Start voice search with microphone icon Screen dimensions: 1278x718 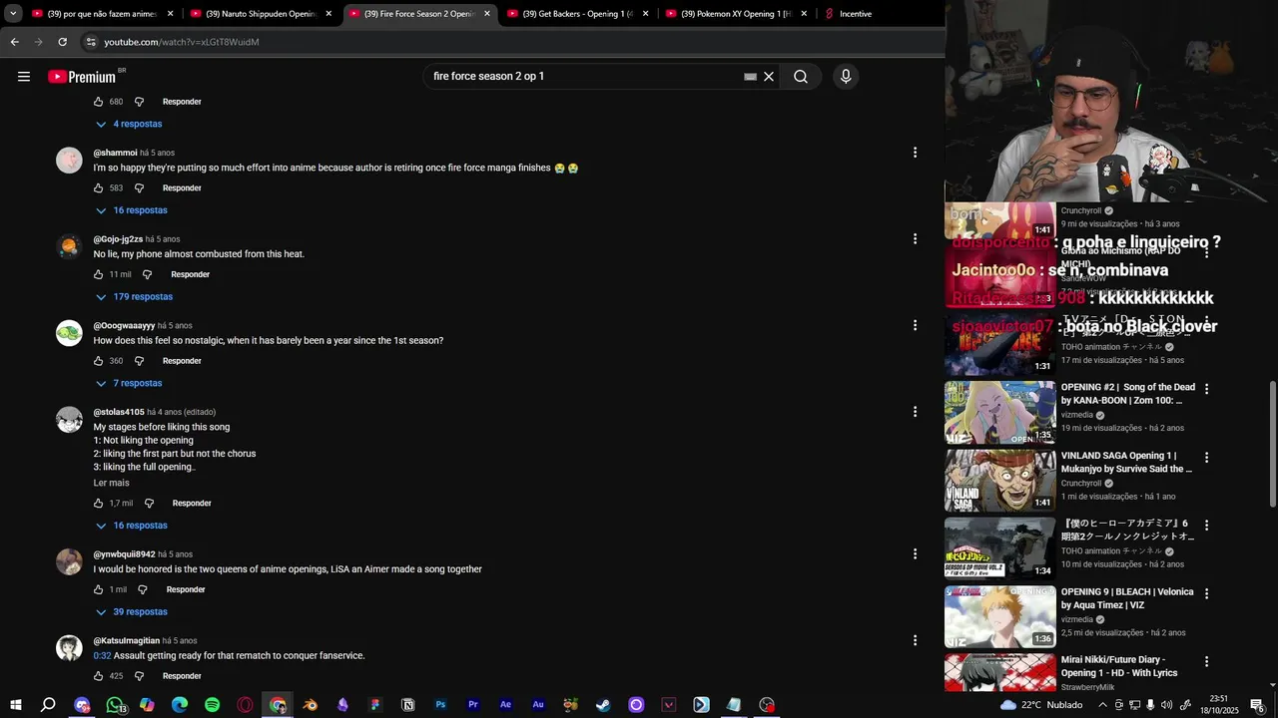pyautogui.click(x=846, y=77)
